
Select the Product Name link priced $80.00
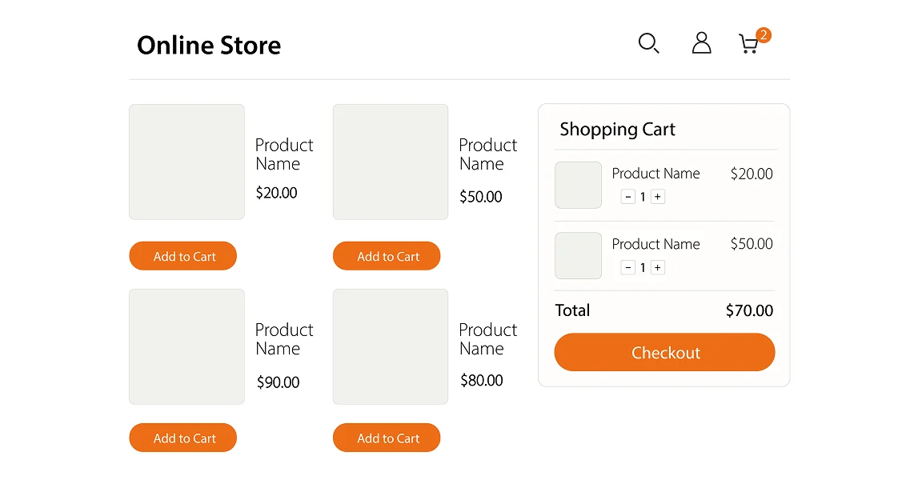click(489, 338)
